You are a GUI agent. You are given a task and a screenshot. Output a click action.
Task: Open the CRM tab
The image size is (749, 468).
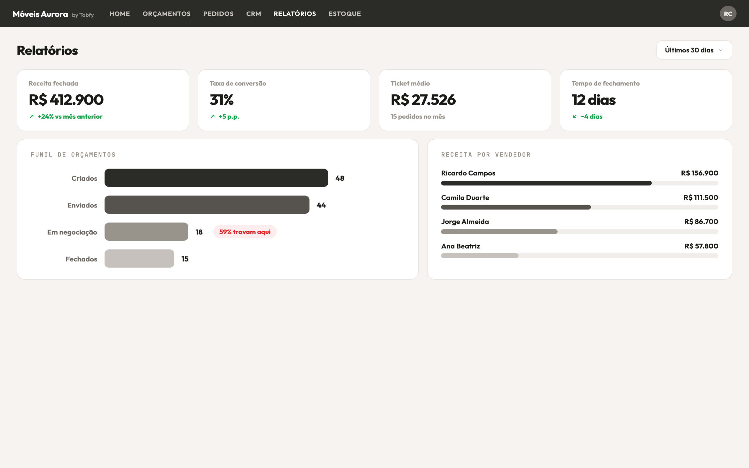coord(254,14)
